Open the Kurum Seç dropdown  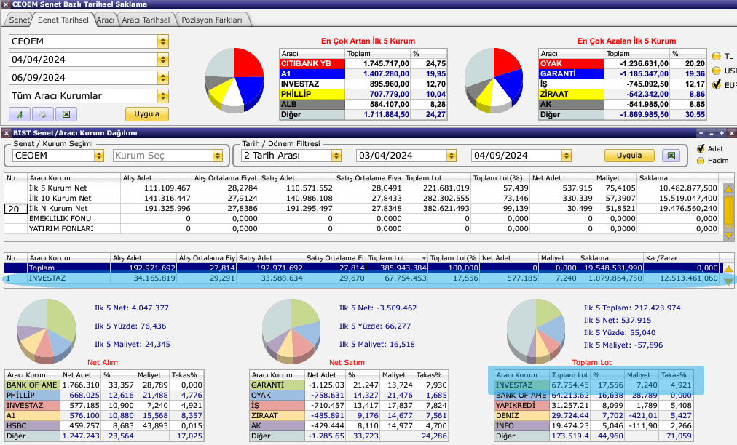pos(217,156)
